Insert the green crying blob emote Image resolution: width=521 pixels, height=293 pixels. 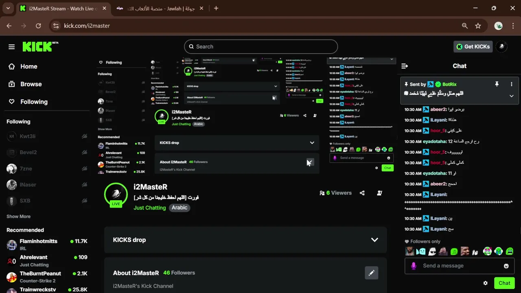510,251
